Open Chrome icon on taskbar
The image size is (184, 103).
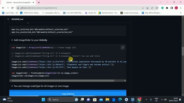click(x=139, y=100)
